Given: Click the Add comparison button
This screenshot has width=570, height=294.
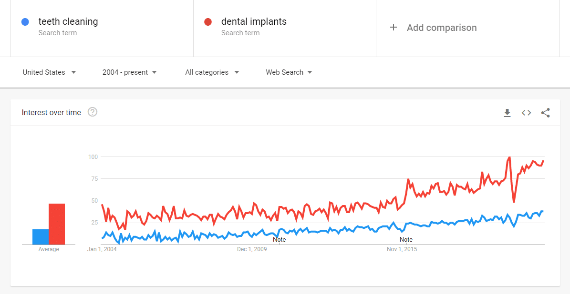Looking at the screenshot, I should pyautogui.click(x=441, y=28).
